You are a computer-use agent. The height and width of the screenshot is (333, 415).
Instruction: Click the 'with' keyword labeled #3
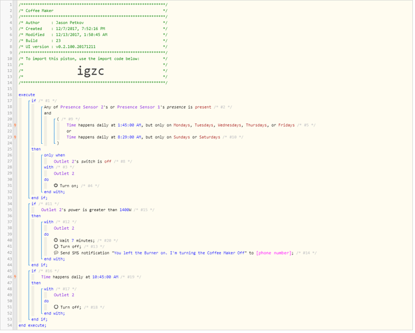tap(49, 167)
